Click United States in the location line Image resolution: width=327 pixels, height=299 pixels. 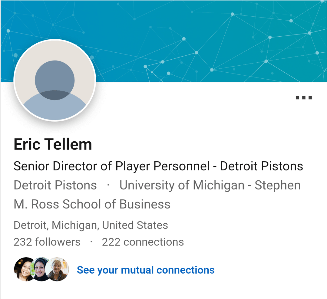(135, 225)
